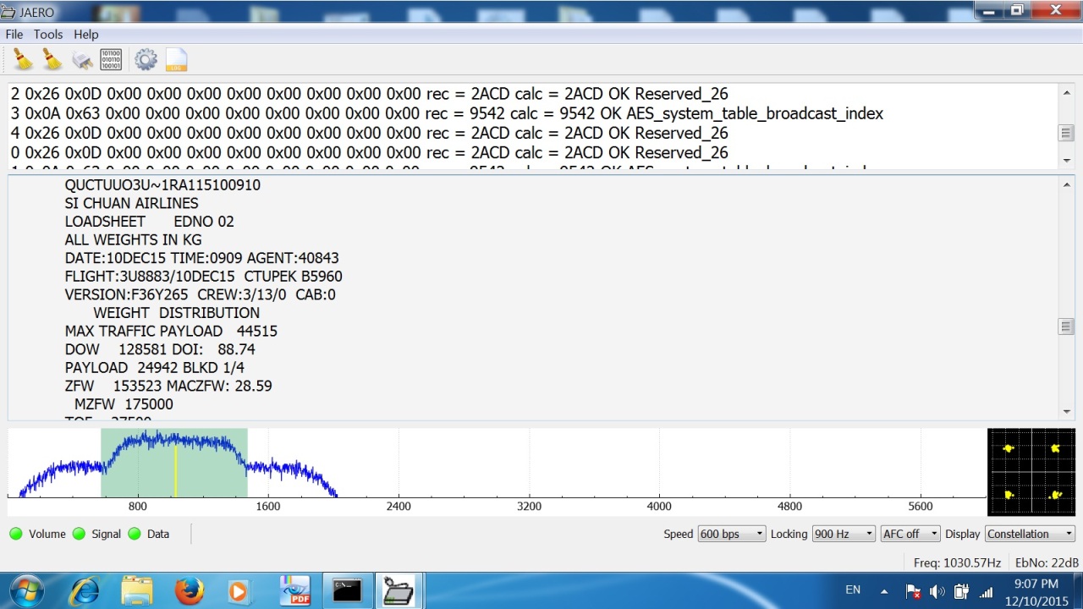Open the Windows Start menu

27,590
